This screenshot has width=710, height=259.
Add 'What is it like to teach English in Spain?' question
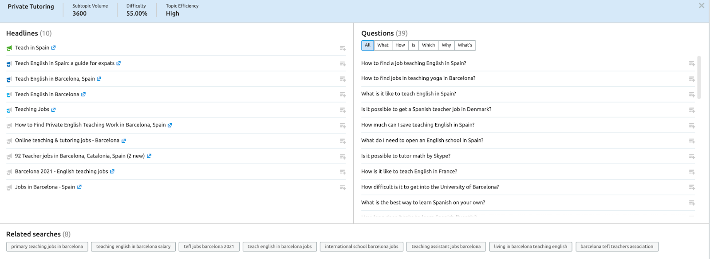point(691,94)
